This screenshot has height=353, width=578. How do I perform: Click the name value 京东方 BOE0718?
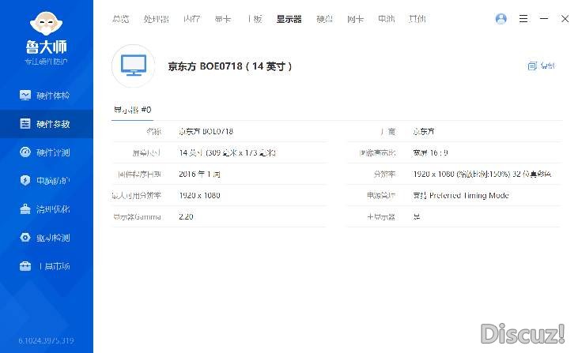(x=206, y=131)
